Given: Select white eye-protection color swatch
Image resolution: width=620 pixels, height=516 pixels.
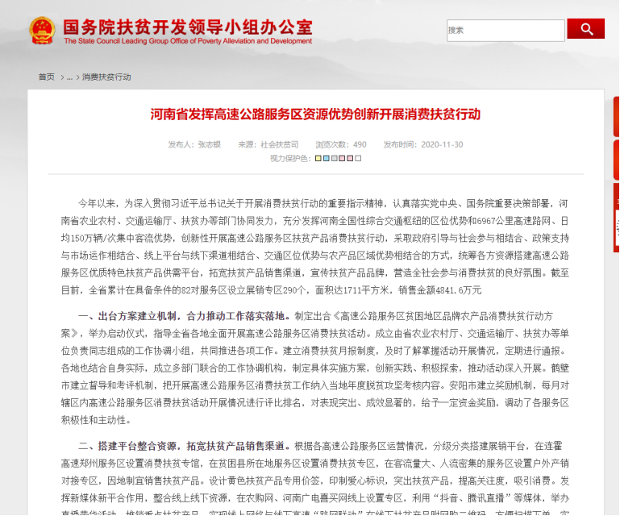Looking at the screenshot, I should tap(356, 159).
